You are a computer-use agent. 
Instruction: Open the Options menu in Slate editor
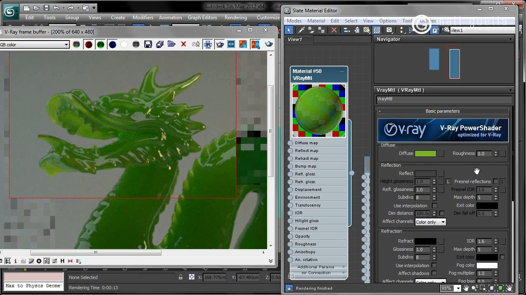388,21
